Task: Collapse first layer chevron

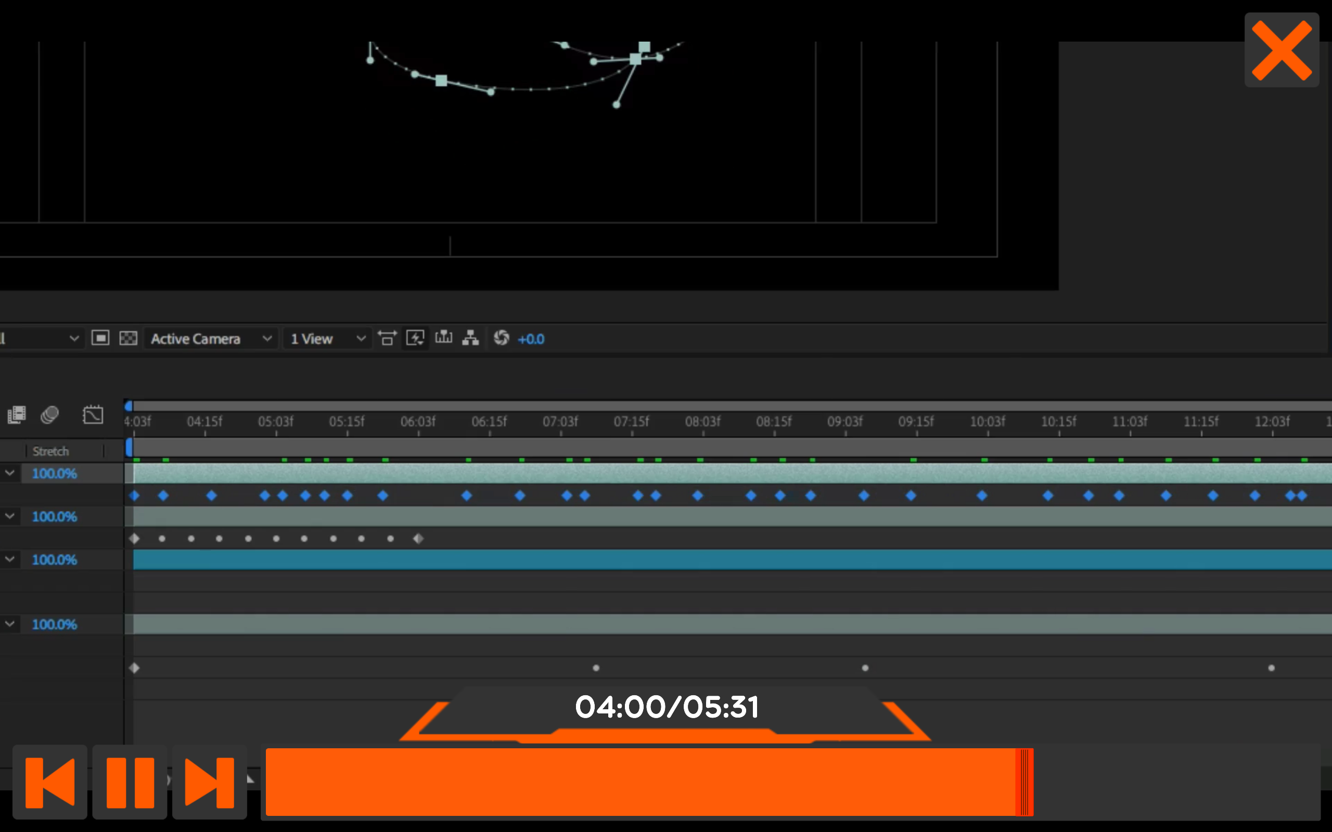Action: pos(10,473)
